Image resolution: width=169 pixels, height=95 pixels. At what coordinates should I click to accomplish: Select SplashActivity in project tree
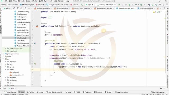[x=22, y=38]
